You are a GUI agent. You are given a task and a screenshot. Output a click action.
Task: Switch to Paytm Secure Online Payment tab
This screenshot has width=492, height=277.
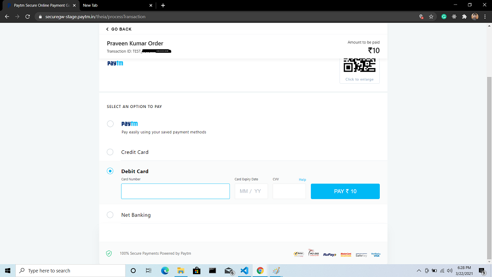(x=41, y=5)
